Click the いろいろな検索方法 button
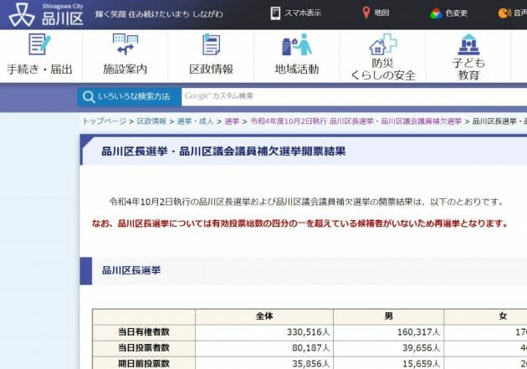527x369 pixels. pyautogui.click(x=129, y=97)
